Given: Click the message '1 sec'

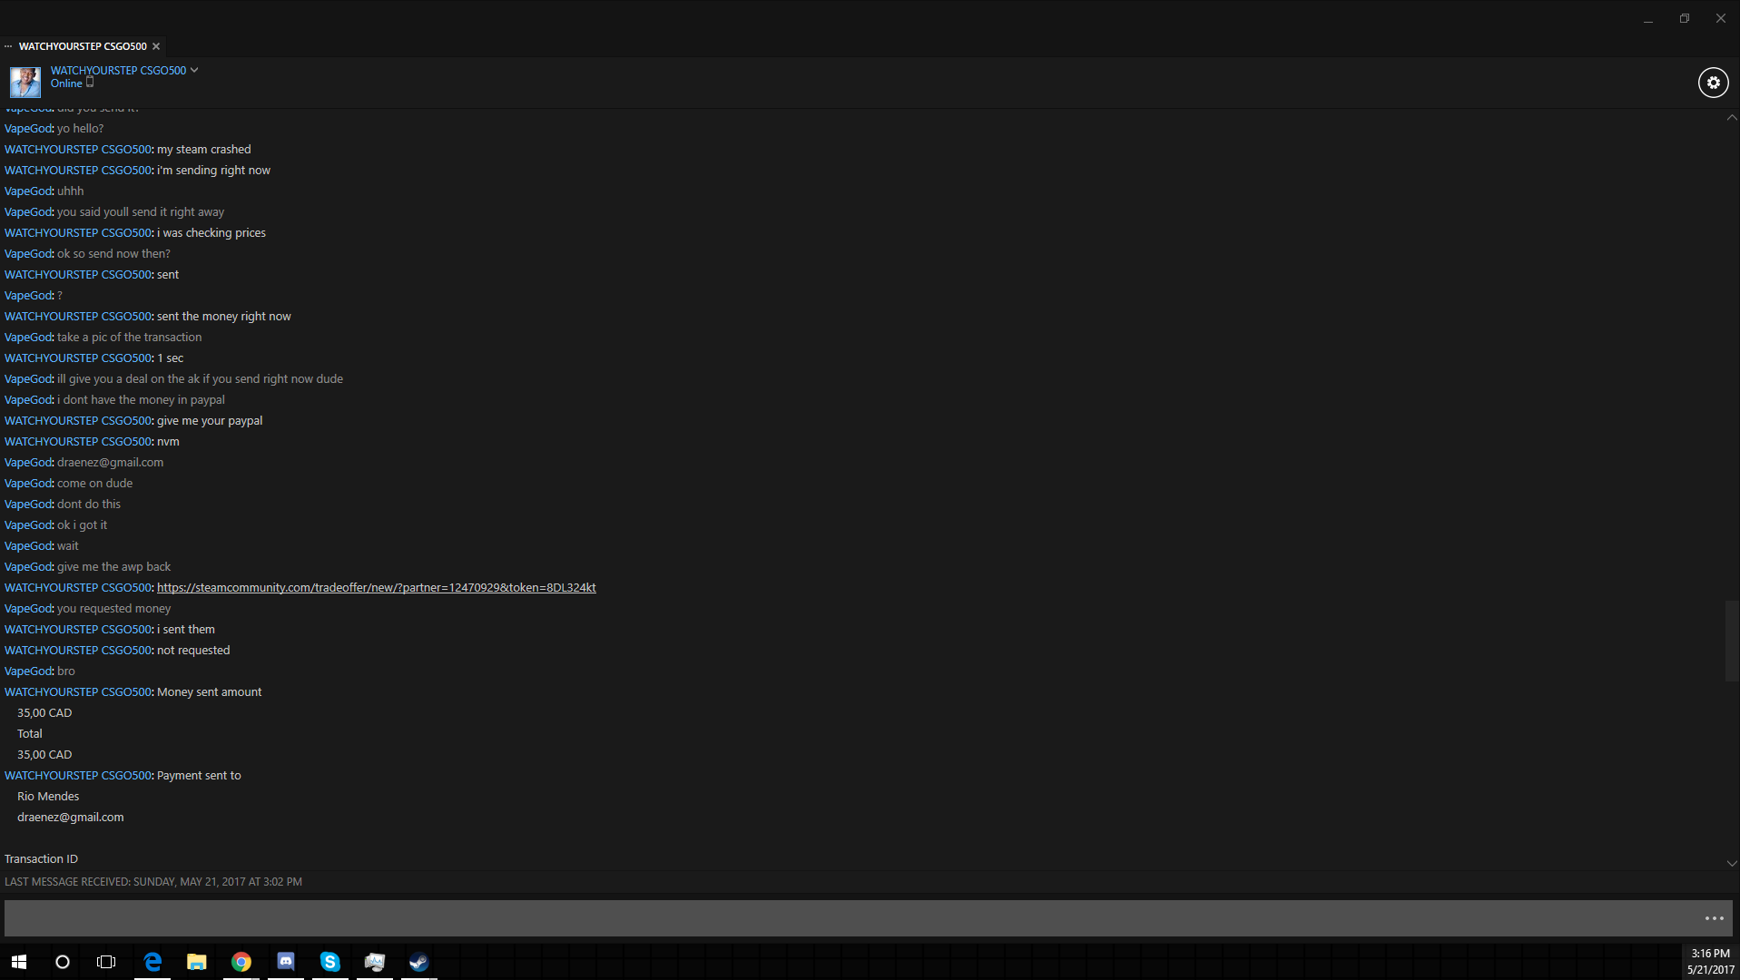Looking at the screenshot, I should tap(170, 358).
